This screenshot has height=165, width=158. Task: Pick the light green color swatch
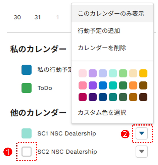point(123,73)
